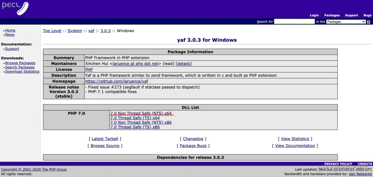Open the Bugs top menu link
Viewport: 373px width, 177px height.
367,15
